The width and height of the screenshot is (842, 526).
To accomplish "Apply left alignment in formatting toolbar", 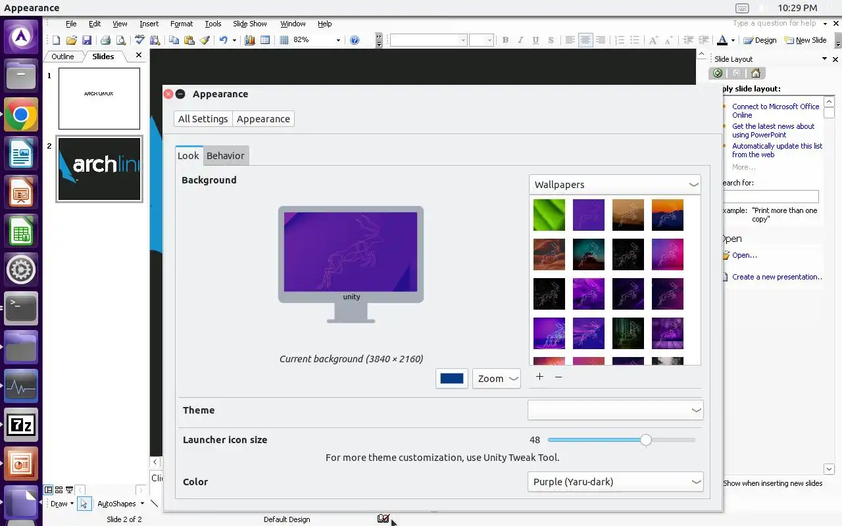I will tap(570, 40).
